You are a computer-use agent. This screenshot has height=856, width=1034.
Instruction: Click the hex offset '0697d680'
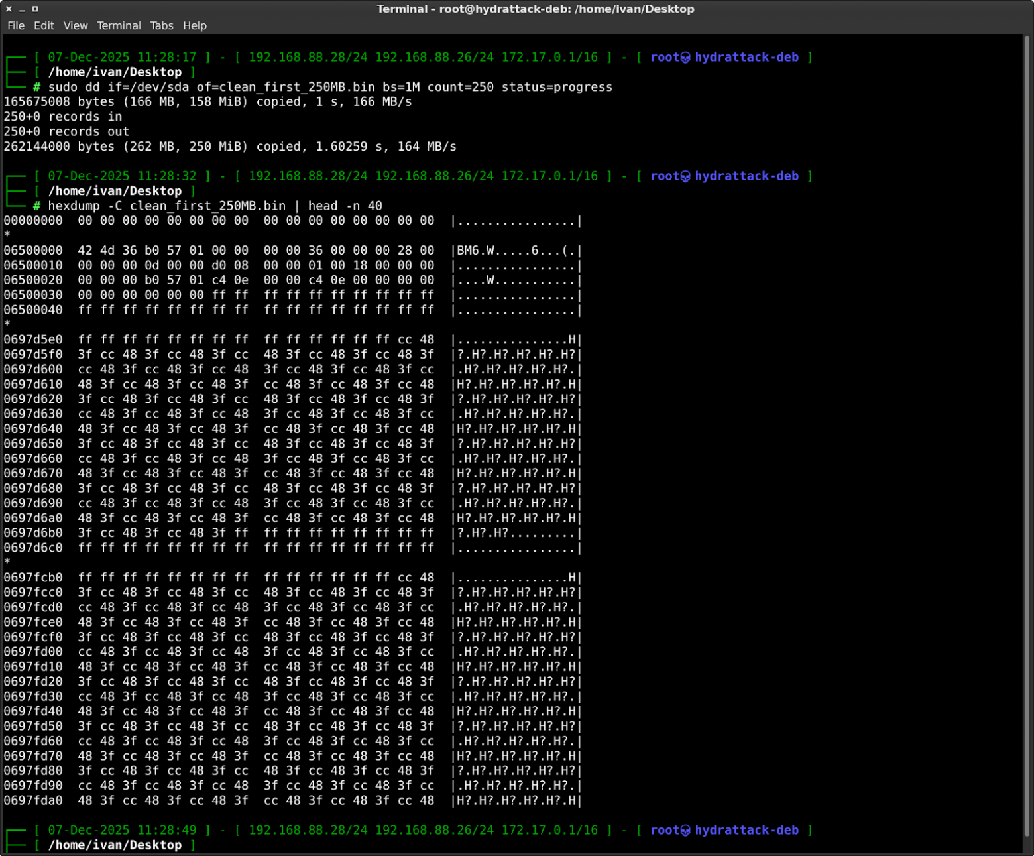point(33,488)
